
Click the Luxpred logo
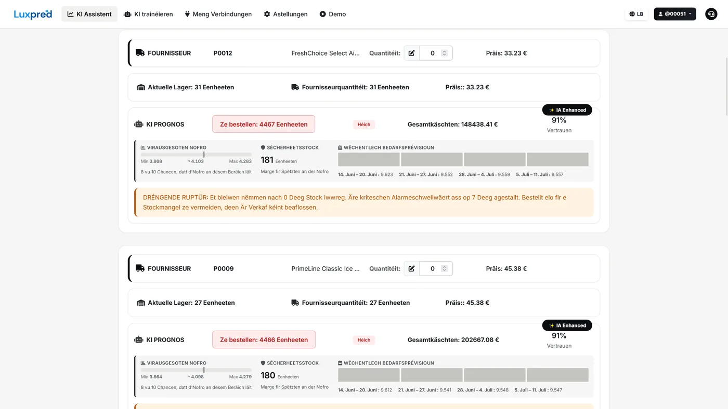click(33, 14)
